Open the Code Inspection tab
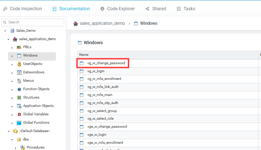This screenshot has height=150, width=261. click(x=23, y=9)
